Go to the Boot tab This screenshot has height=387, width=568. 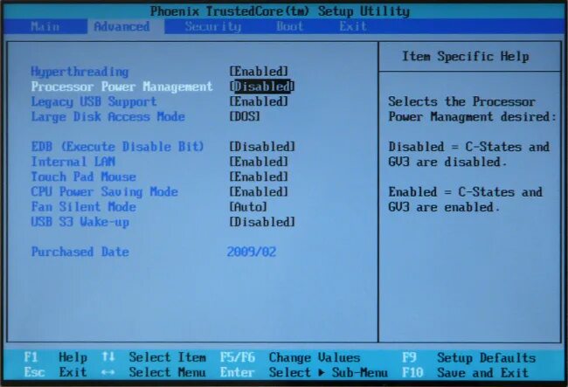click(289, 26)
